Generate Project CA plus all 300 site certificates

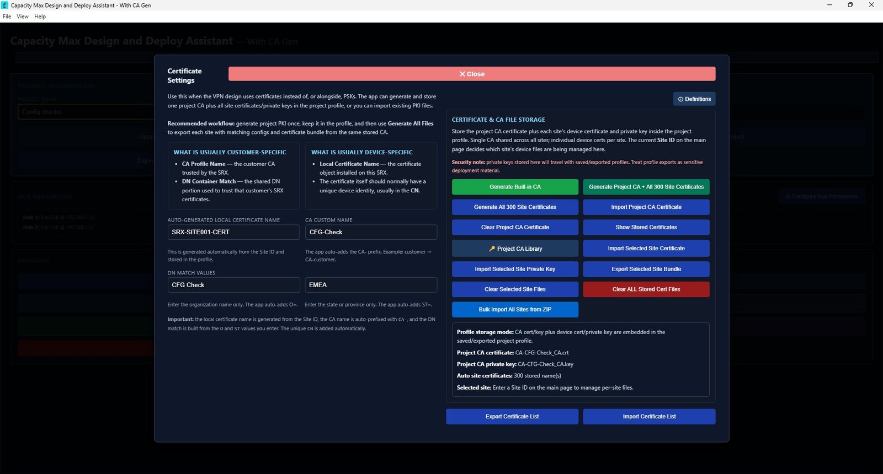point(646,187)
